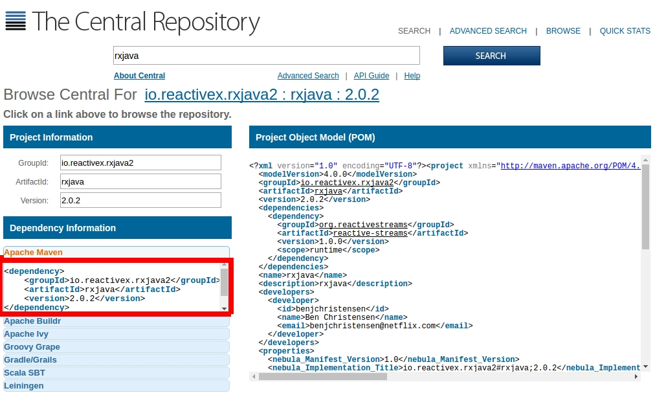The width and height of the screenshot is (666, 406).
Task: Click POM vertical scrollbar thumb
Action: tap(646, 207)
